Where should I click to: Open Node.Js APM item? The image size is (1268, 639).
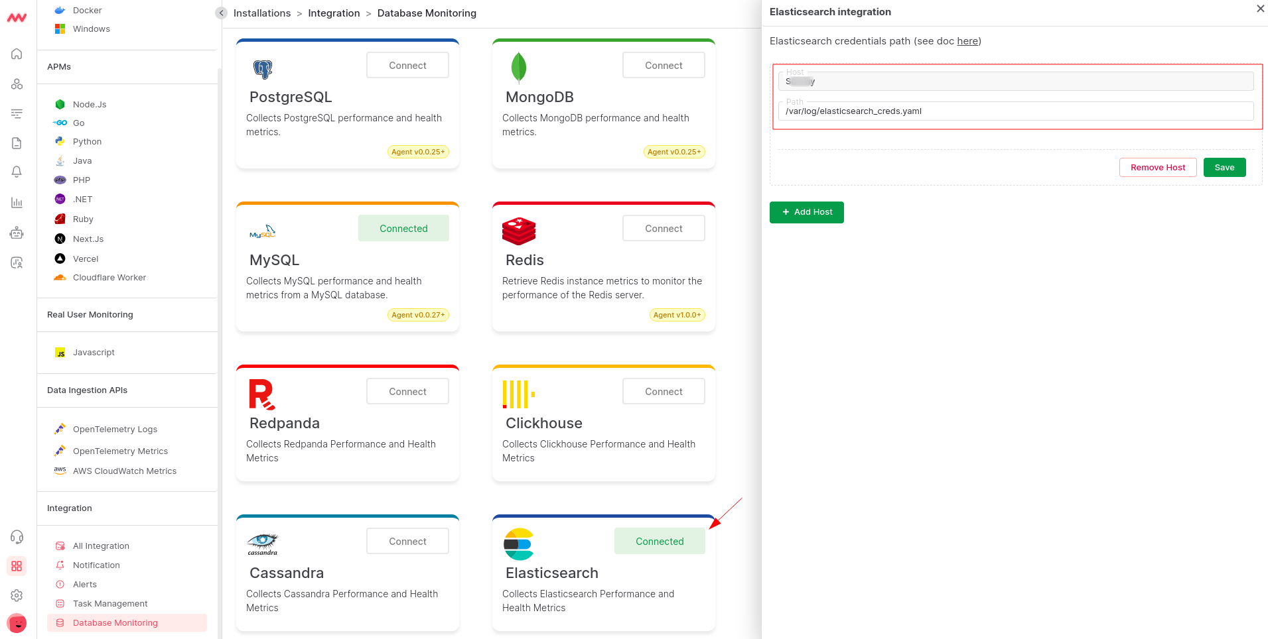coord(90,104)
